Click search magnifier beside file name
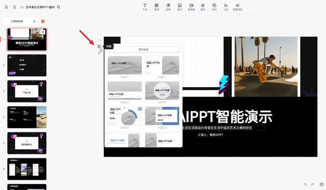The width and height of the screenshot is (326, 190). point(59,7)
